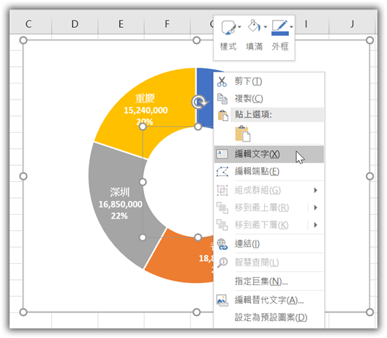387x338 pixels.
Task: Expand 組成群組(G) submenu arrow
Action: (x=315, y=191)
